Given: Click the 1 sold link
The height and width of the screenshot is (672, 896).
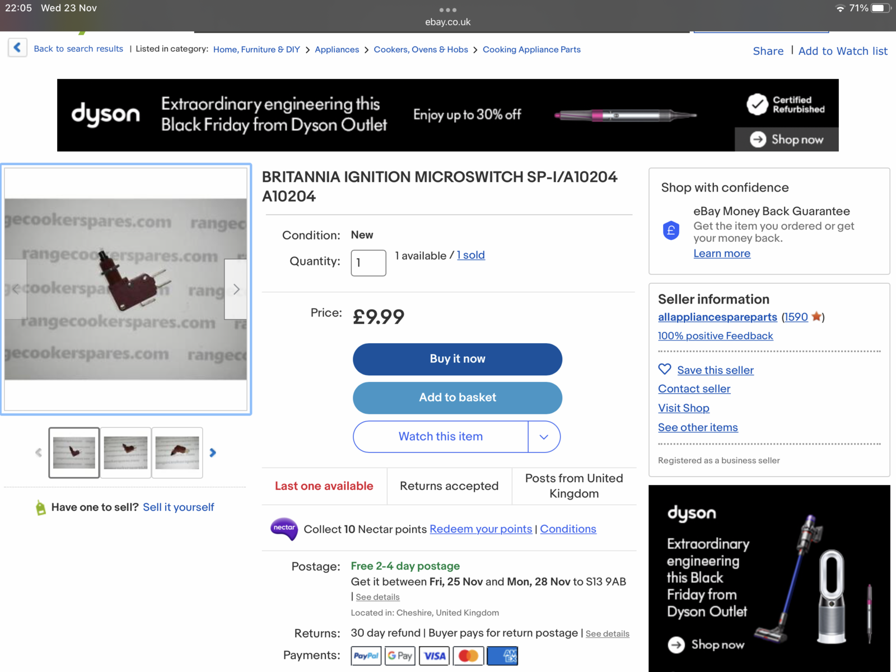Looking at the screenshot, I should point(471,255).
